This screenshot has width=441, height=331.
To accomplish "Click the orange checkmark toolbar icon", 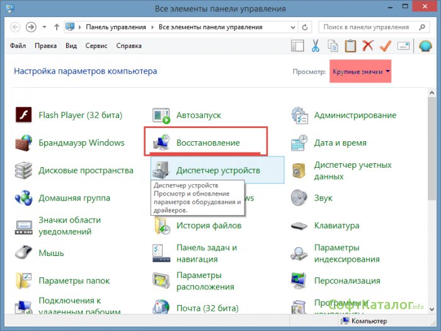I will pos(386,46).
